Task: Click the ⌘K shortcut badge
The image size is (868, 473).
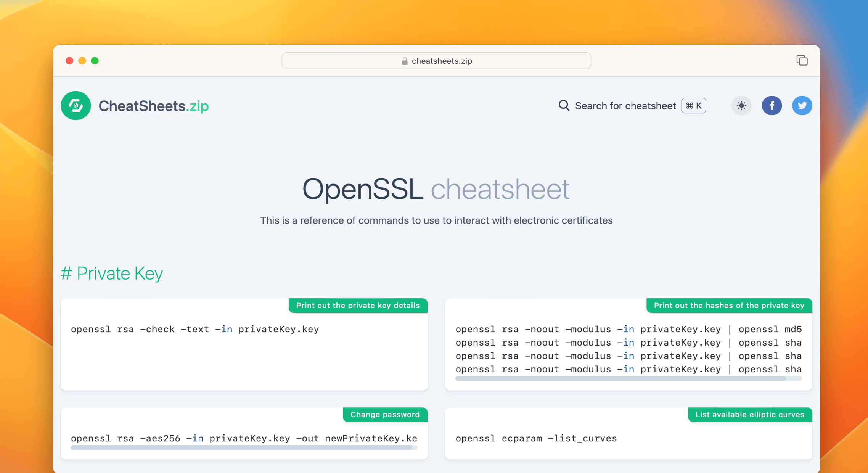Action: 693,106
